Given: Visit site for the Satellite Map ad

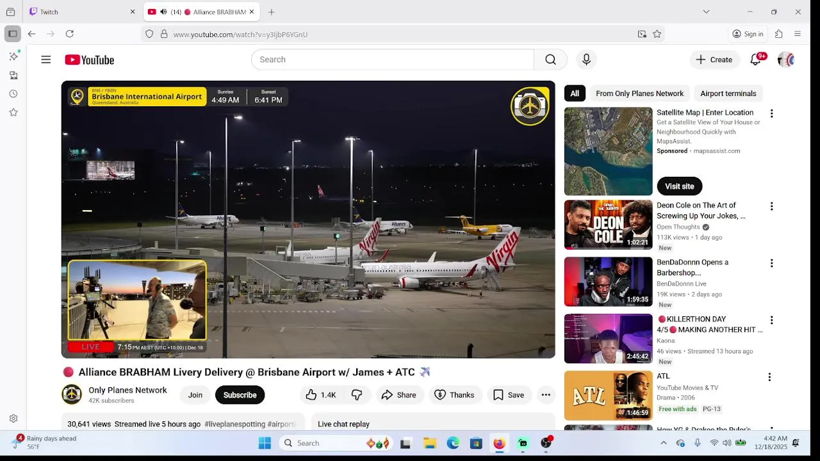Looking at the screenshot, I should pos(680,186).
